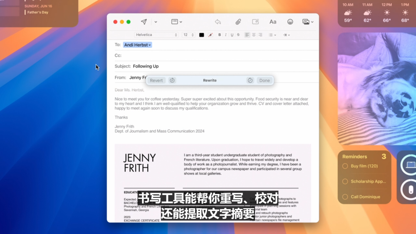
Task: Click the reply arrow icon
Action: (218, 22)
